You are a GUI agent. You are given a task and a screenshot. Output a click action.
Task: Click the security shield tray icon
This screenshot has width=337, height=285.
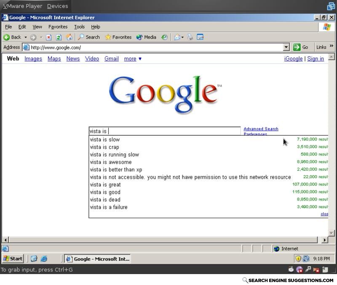pos(298,259)
